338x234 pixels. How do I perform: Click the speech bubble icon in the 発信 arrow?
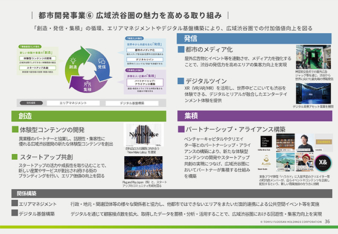(102, 61)
